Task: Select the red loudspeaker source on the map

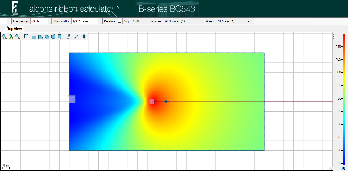Action: pos(152,102)
